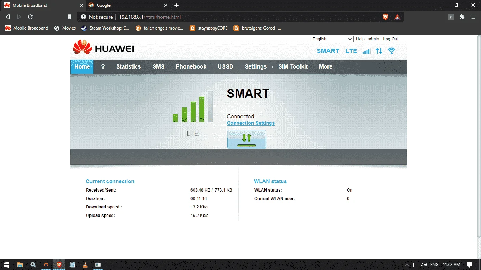Open the Statistics tab
481x270 pixels.
click(129, 67)
